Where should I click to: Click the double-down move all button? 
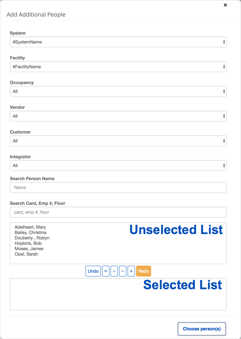click(106, 271)
